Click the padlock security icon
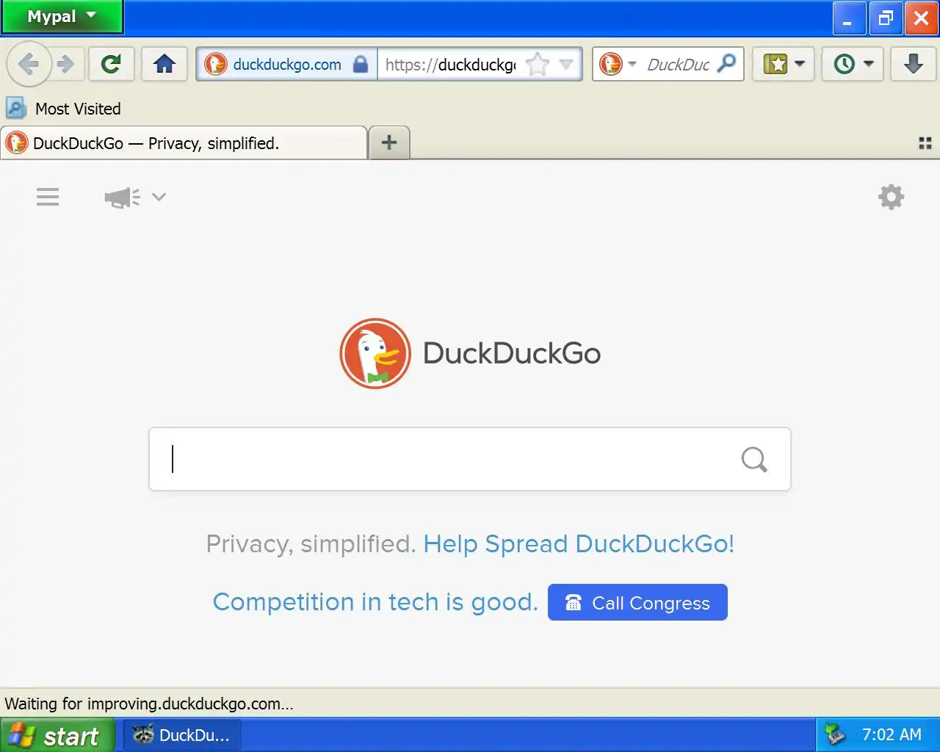This screenshot has width=940, height=752. tap(361, 65)
